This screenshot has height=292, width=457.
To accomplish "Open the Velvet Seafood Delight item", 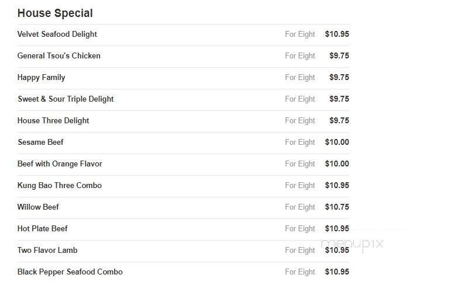I will click(57, 34).
